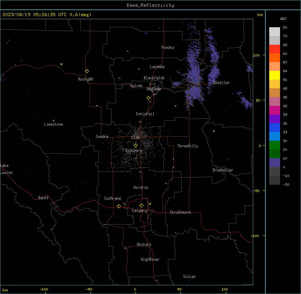This screenshot has width=301, height=294.
Task: Click the Banff label
Action: click(x=43, y=198)
